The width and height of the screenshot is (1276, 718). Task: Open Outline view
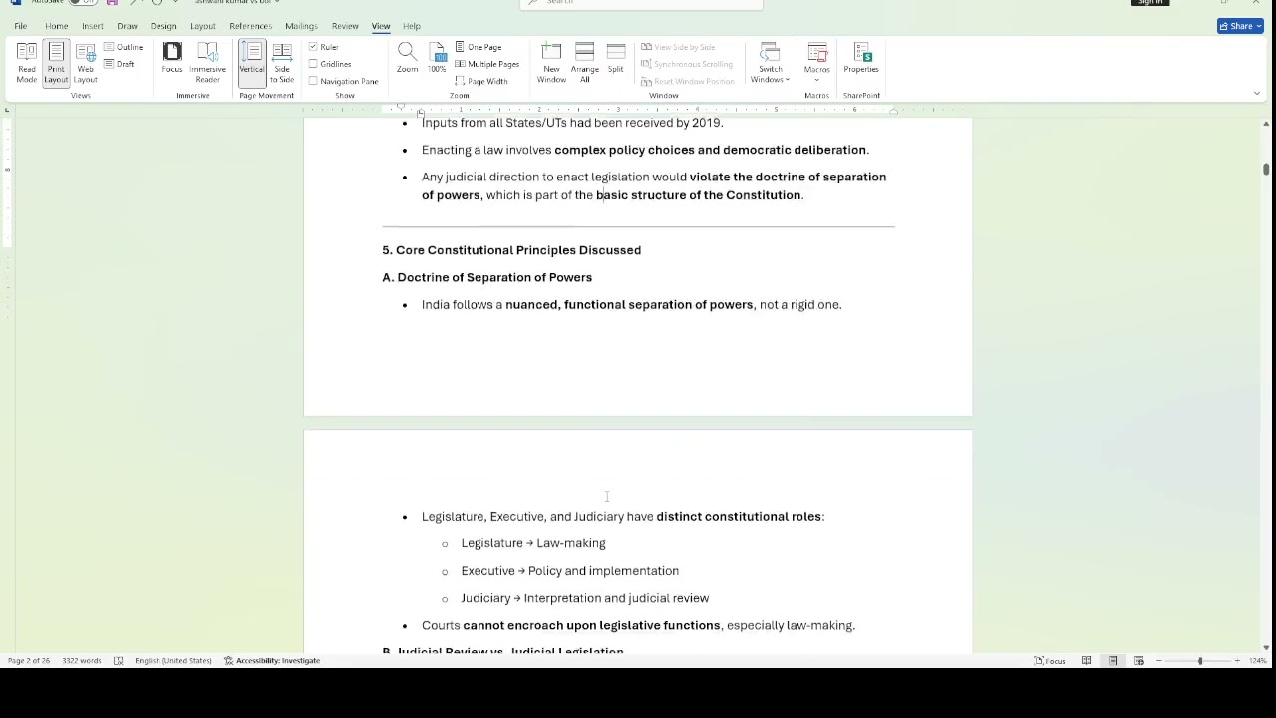pos(123,47)
